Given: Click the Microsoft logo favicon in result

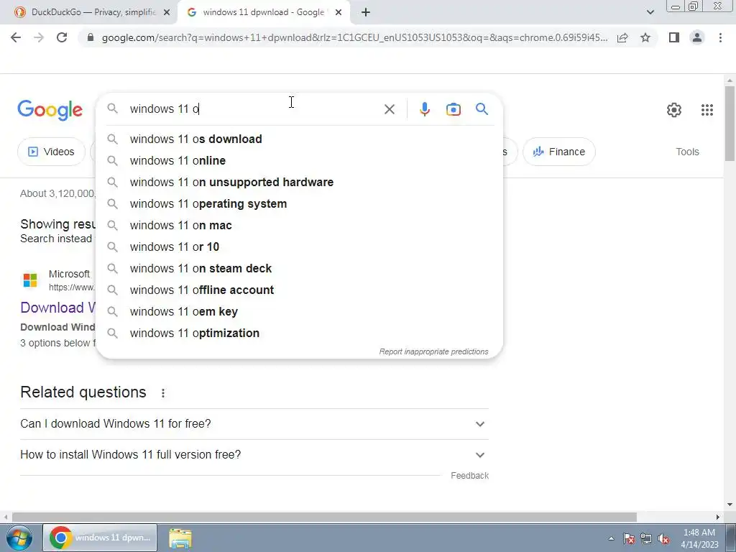Looking at the screenshot, I should point(30,280).
